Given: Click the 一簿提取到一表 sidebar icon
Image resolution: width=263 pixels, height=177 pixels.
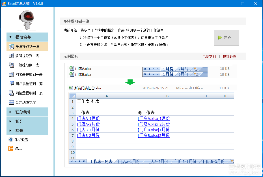Looking at the screenshot, I should (11, 65).
